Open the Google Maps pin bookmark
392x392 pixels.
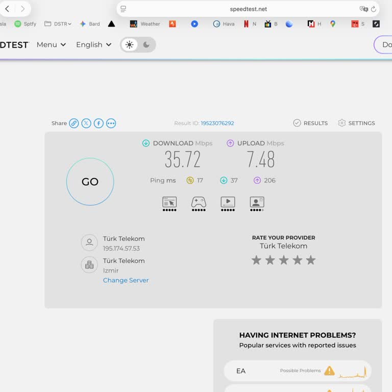(x=333, y=24)
